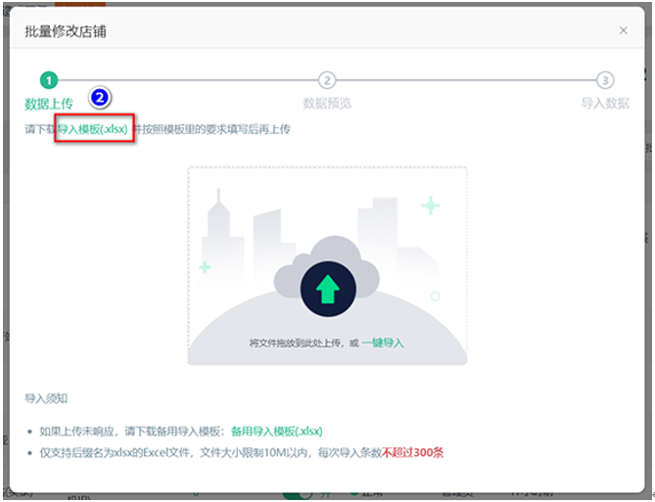Click the green upload arrow icon
Screen dimensions: 655x502
coord(328,289)
